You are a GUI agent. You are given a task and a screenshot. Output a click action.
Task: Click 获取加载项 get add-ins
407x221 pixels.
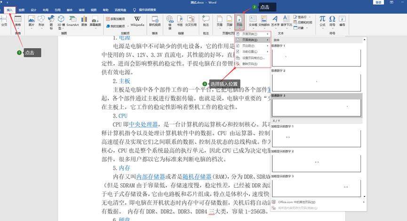point(115,19)
